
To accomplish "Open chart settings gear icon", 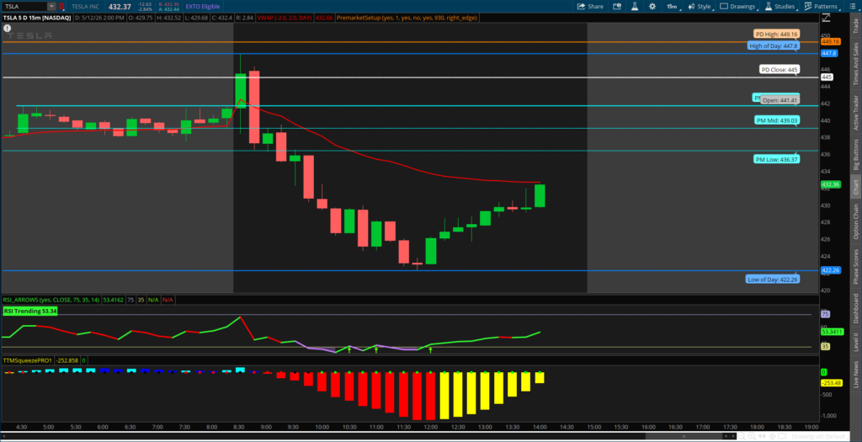I will pos(652,7).
